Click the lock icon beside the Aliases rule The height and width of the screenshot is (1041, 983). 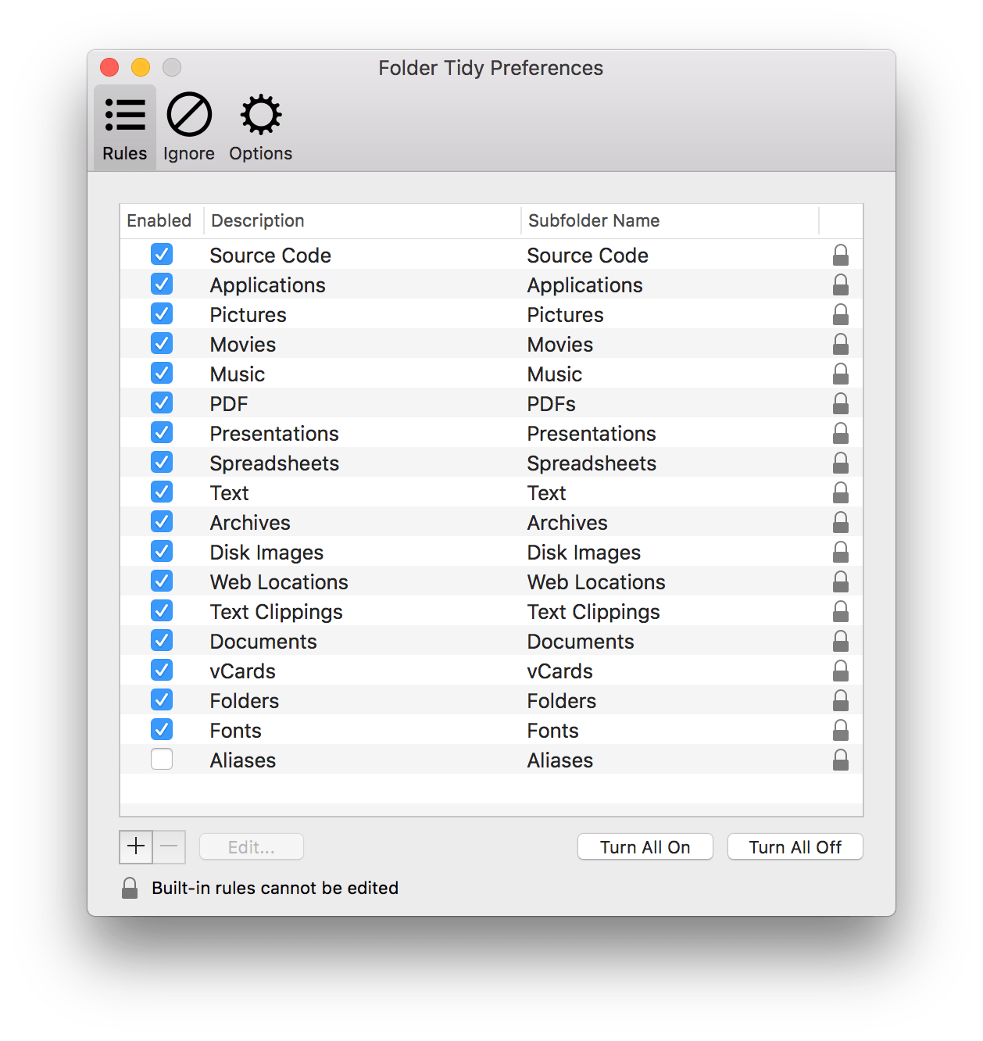coord(841,759)
